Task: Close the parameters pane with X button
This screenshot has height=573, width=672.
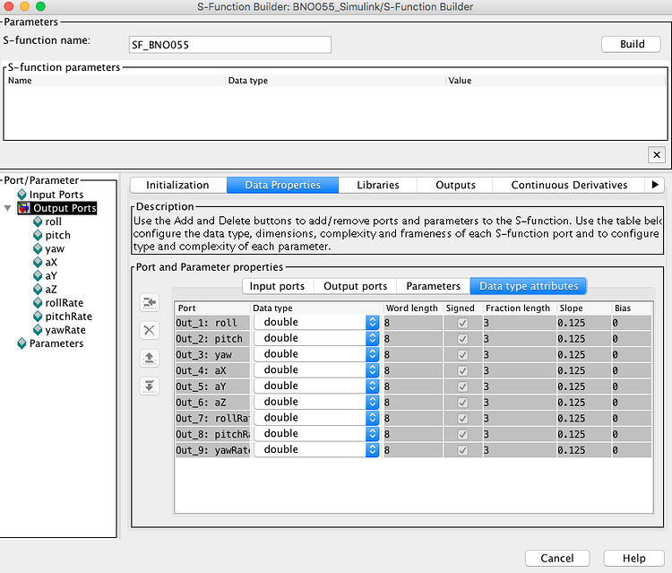Action: [x=657, y=155]
